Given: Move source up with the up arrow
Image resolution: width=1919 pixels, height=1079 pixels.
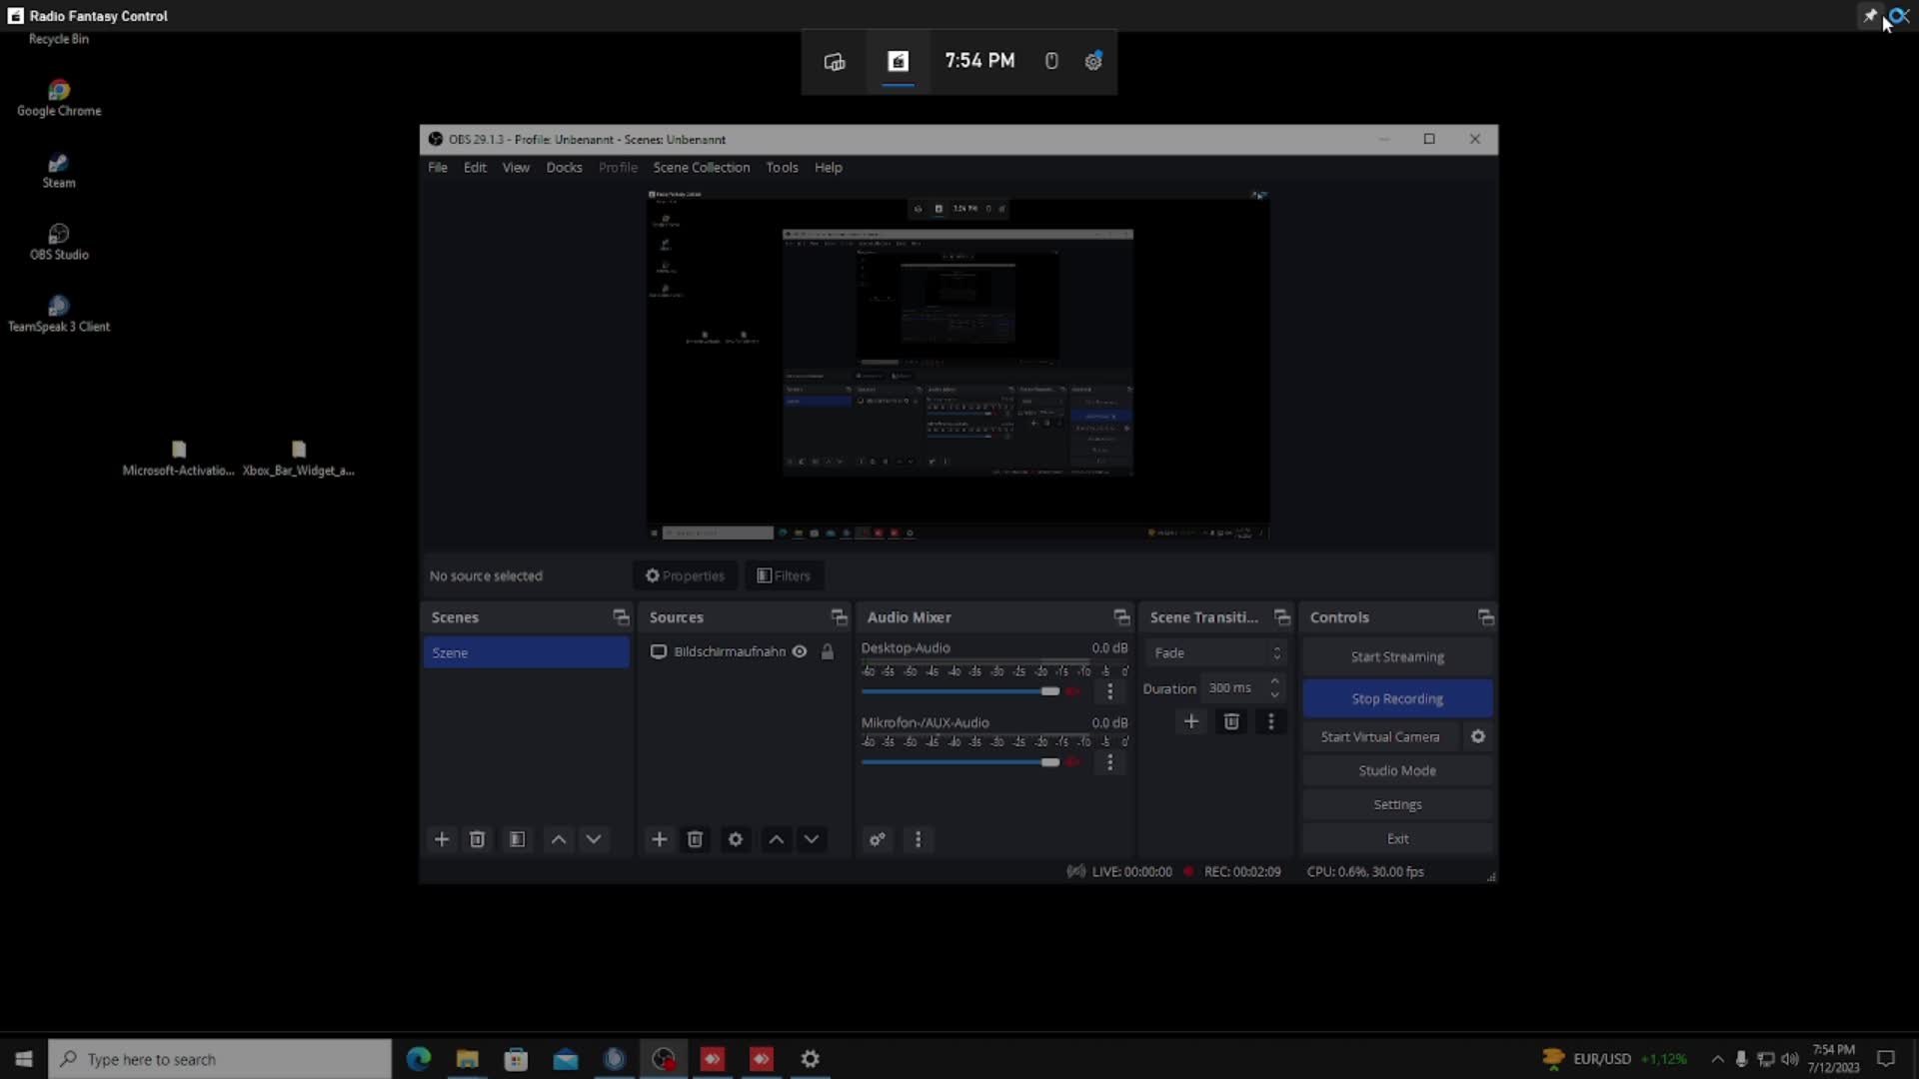Looking at the screenshot, I should (777, 839).
